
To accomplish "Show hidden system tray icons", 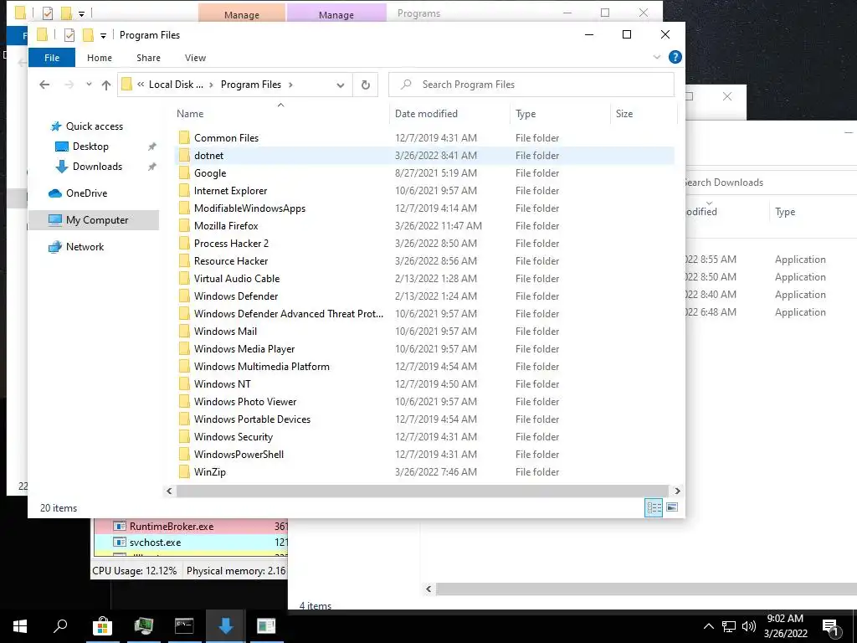I will [708, 626].
